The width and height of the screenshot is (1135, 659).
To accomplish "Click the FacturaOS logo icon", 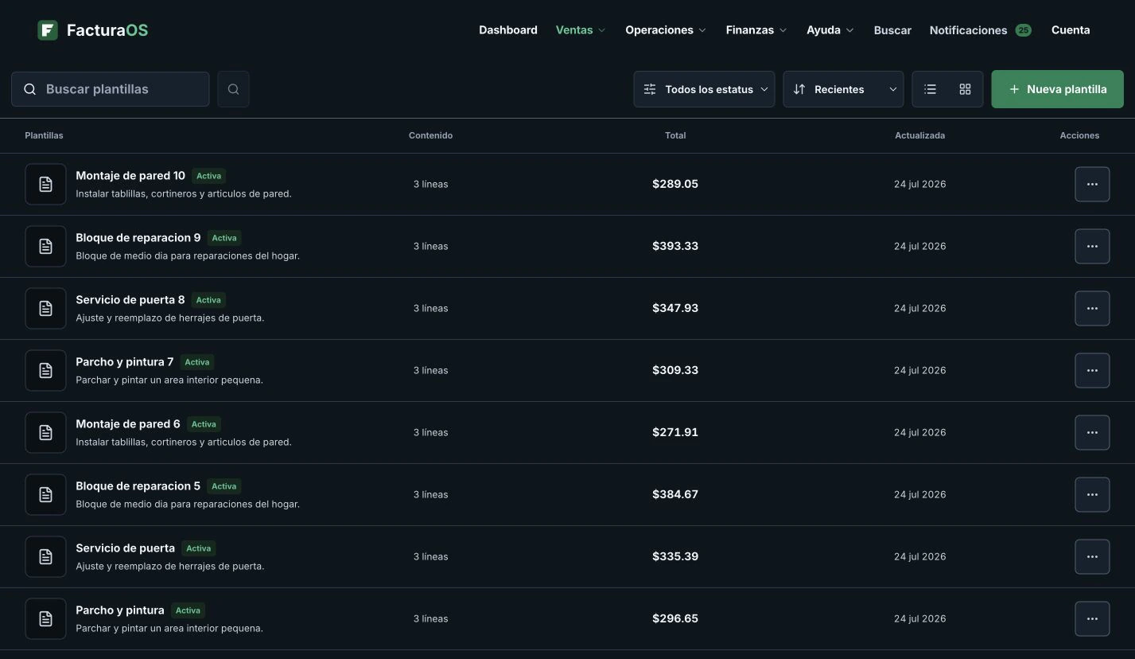I will tap(48, 30).
